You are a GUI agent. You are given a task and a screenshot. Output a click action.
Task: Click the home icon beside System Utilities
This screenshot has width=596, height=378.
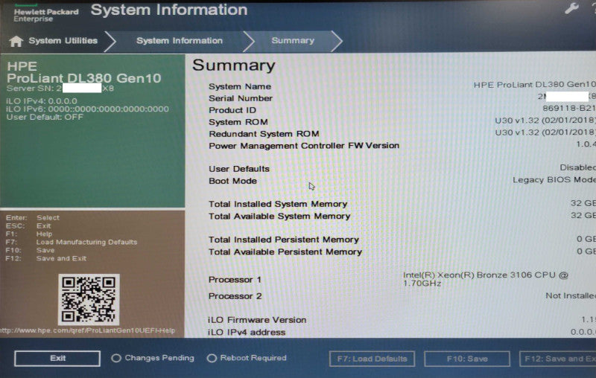[x=16, y=41]
